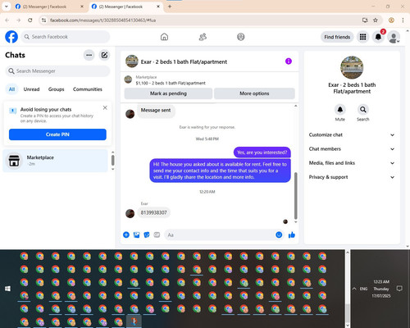Select the 'Yes, are you interested?' message

click(262, 153)
